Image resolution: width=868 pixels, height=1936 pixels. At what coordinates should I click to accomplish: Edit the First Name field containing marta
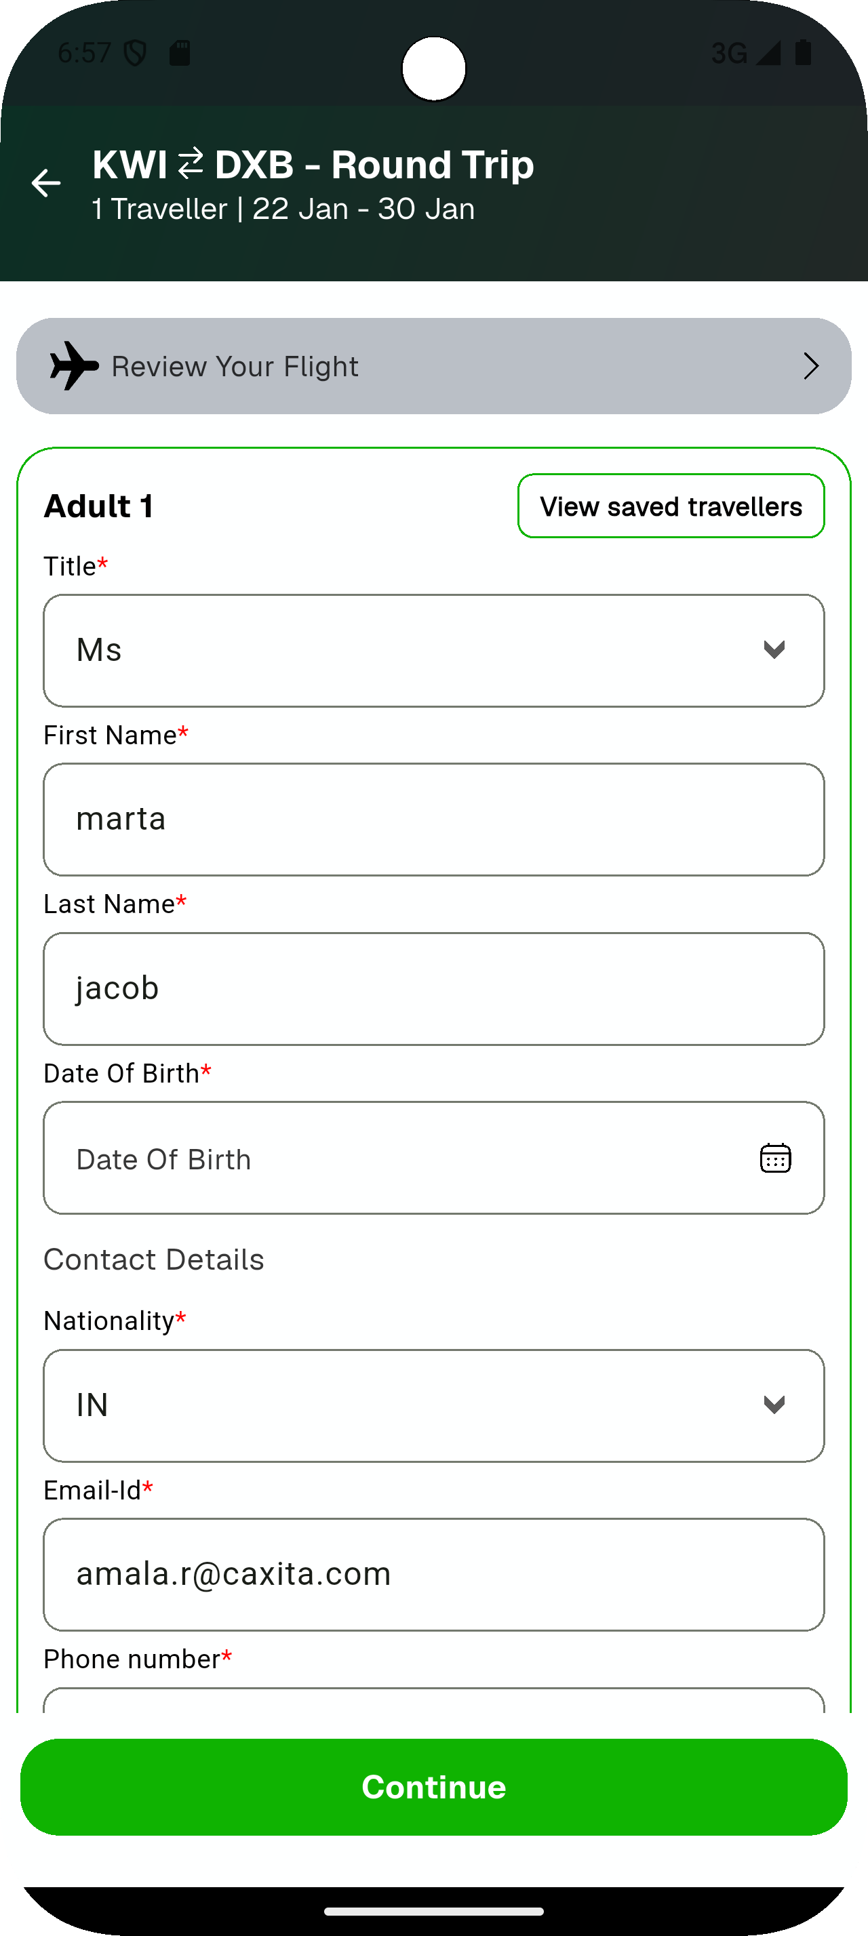(433, 819)
